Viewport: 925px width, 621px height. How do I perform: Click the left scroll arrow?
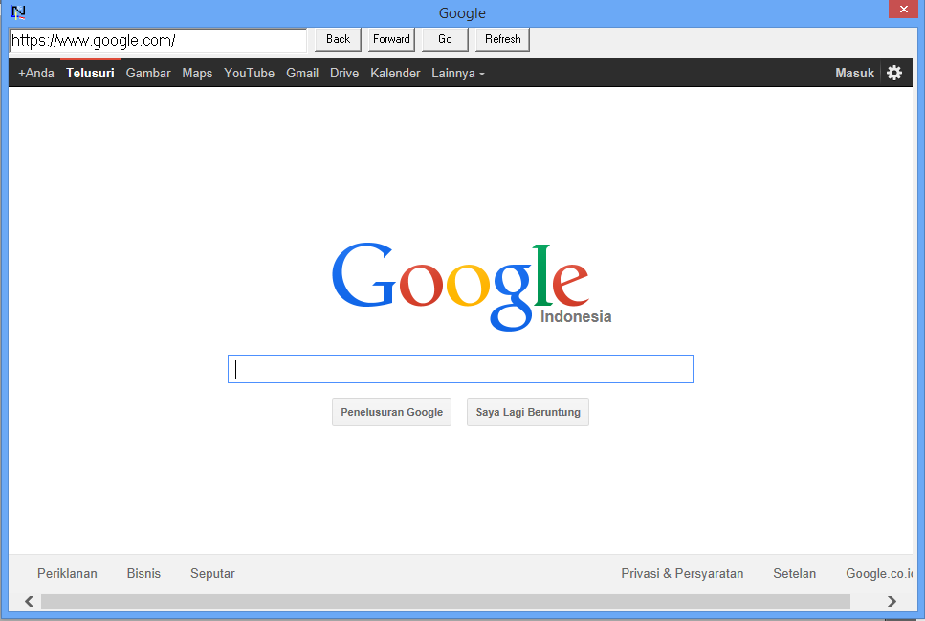pyautogui.click(x=29, y=601)
